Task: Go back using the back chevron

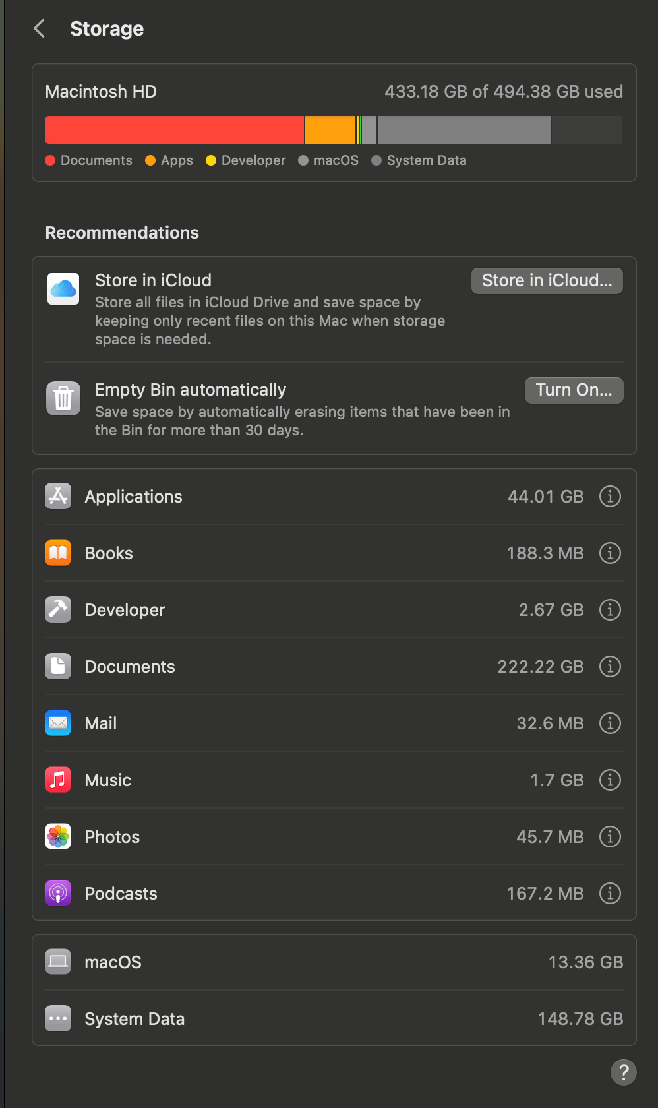Action: [39, 28]
